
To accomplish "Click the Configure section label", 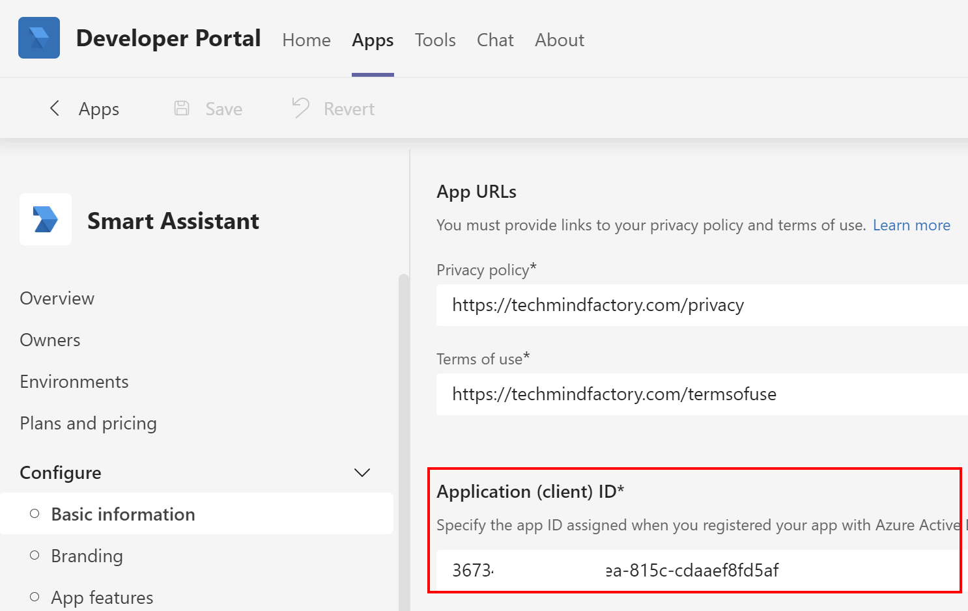I will click(61, 472).
